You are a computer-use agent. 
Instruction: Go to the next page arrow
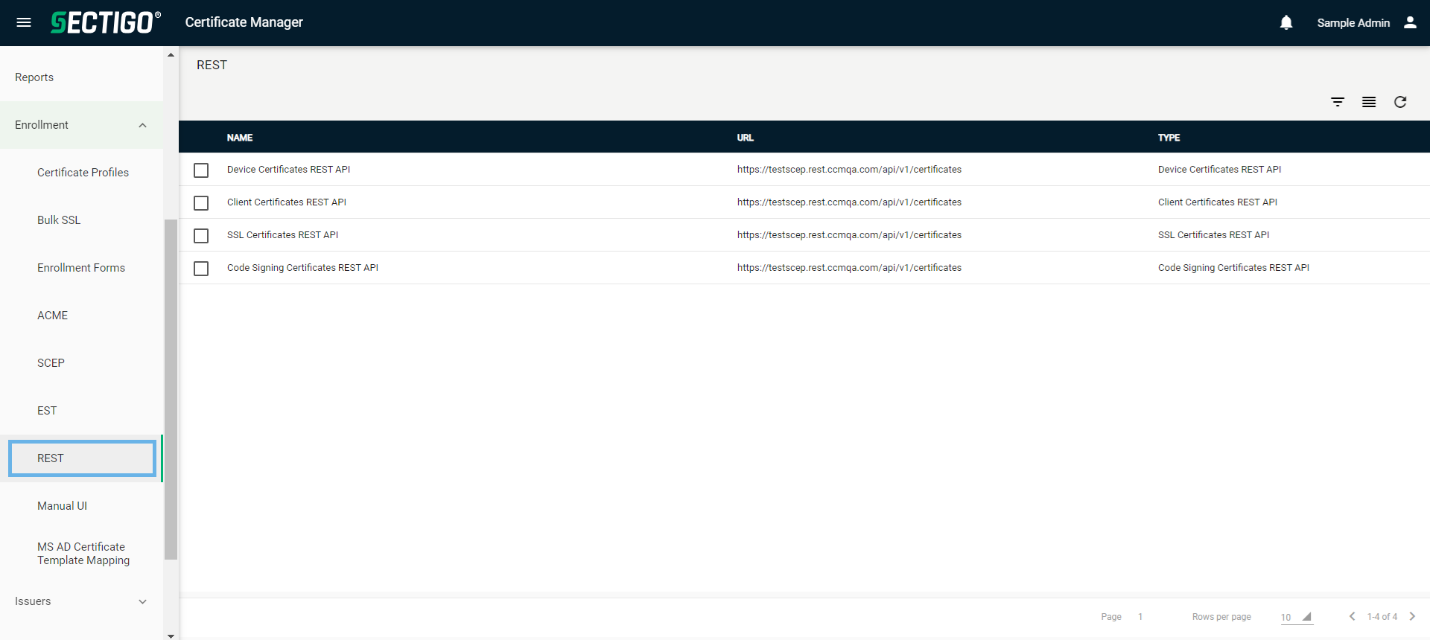1412,616
